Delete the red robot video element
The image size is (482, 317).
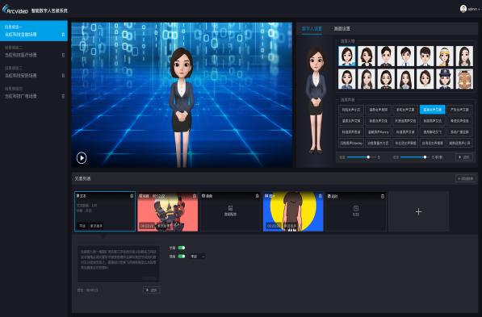tap(195, 196)
